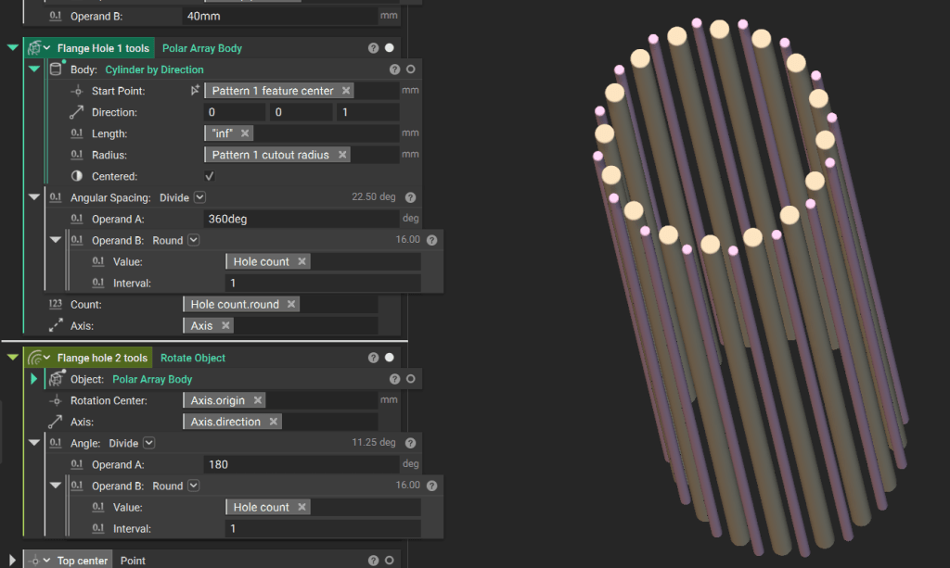Click help icon on Flange hole 2 Angle row
Image resolution: width=950 pixels, height=568 pixels.
(410, 443)
